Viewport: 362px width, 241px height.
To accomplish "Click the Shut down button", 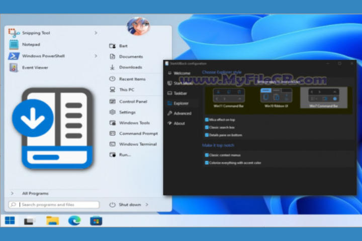I will pos(130,204).
